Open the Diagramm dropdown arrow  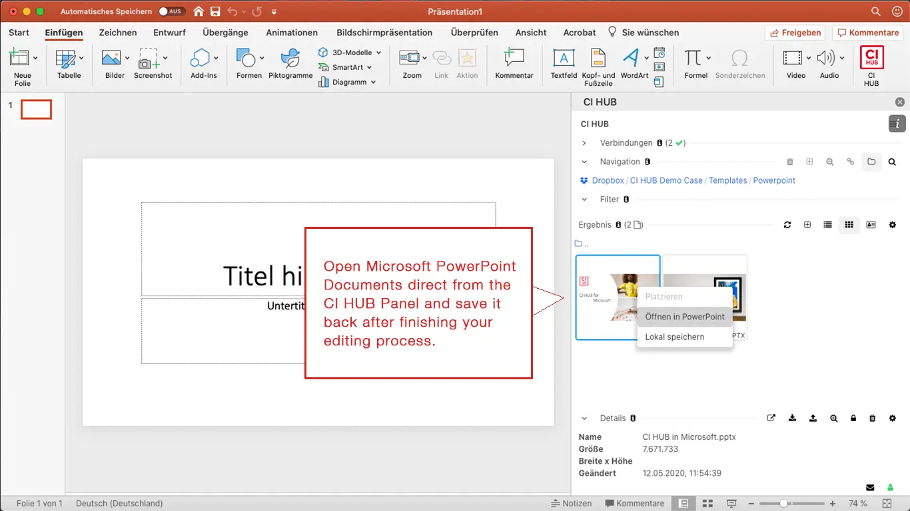pos(373,83)
